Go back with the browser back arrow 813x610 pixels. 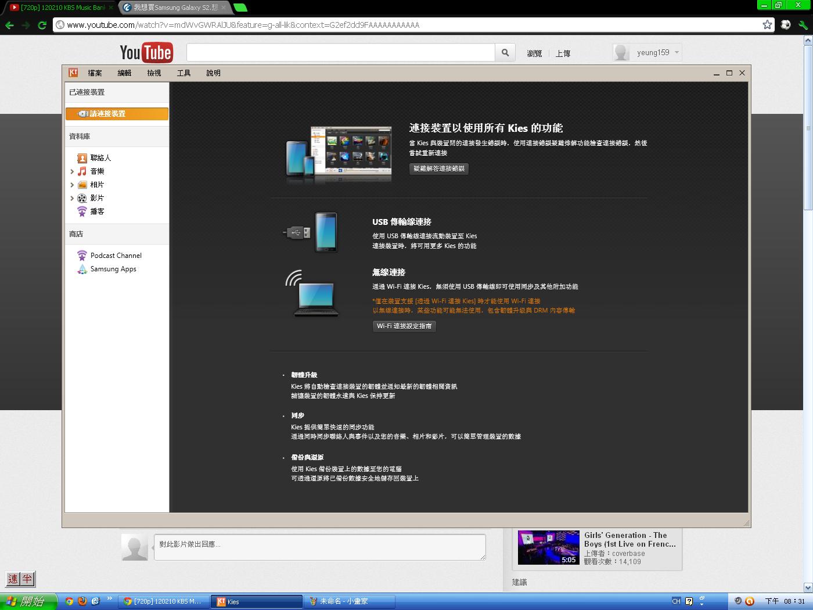(x=9, y=25)
